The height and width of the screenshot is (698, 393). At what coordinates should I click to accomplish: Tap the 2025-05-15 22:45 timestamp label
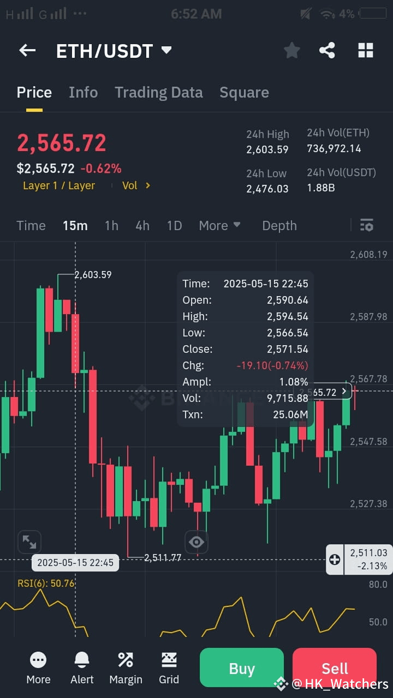[x=75, y=562]
